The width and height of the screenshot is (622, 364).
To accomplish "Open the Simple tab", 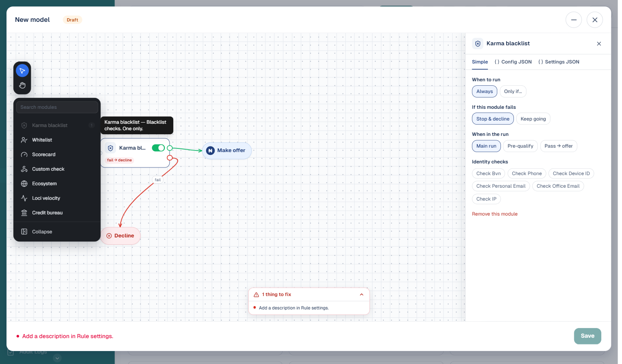I will click(x=480, y=62).
